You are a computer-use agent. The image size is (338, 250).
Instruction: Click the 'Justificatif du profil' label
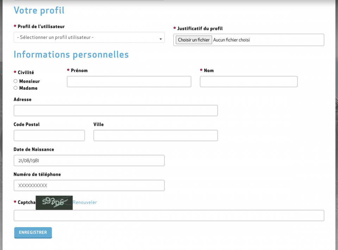click(x=200, y=28)
